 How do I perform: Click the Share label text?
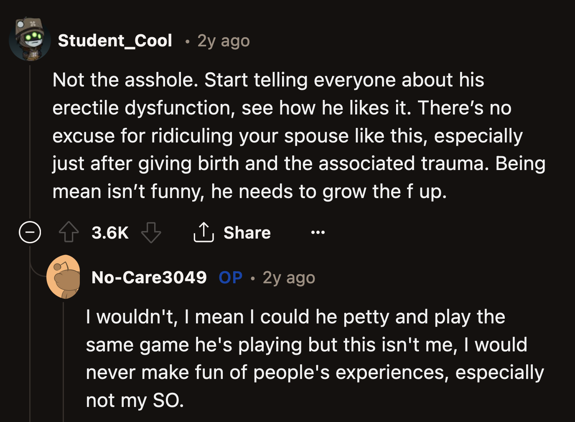tap(247, 233)
